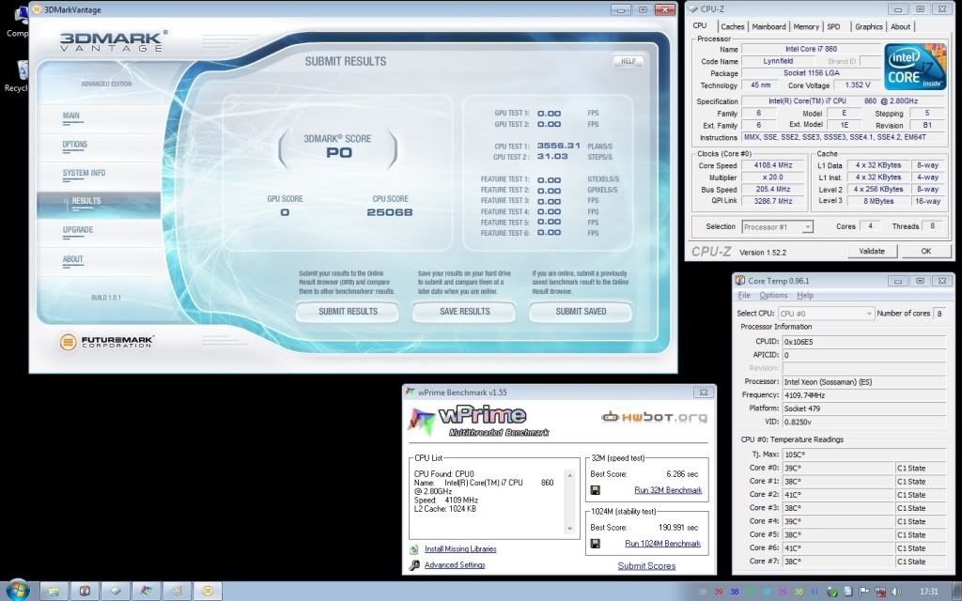Click the Core Speed value 4108.4 MHz
The height and width of the screenshot is (601, 962).
tap(773, 165)
